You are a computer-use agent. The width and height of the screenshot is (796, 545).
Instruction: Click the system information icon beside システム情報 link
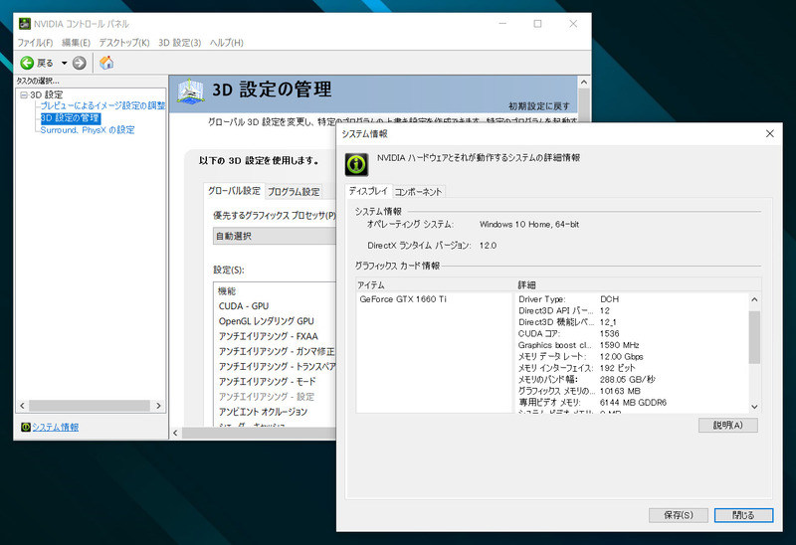point(26,427)
